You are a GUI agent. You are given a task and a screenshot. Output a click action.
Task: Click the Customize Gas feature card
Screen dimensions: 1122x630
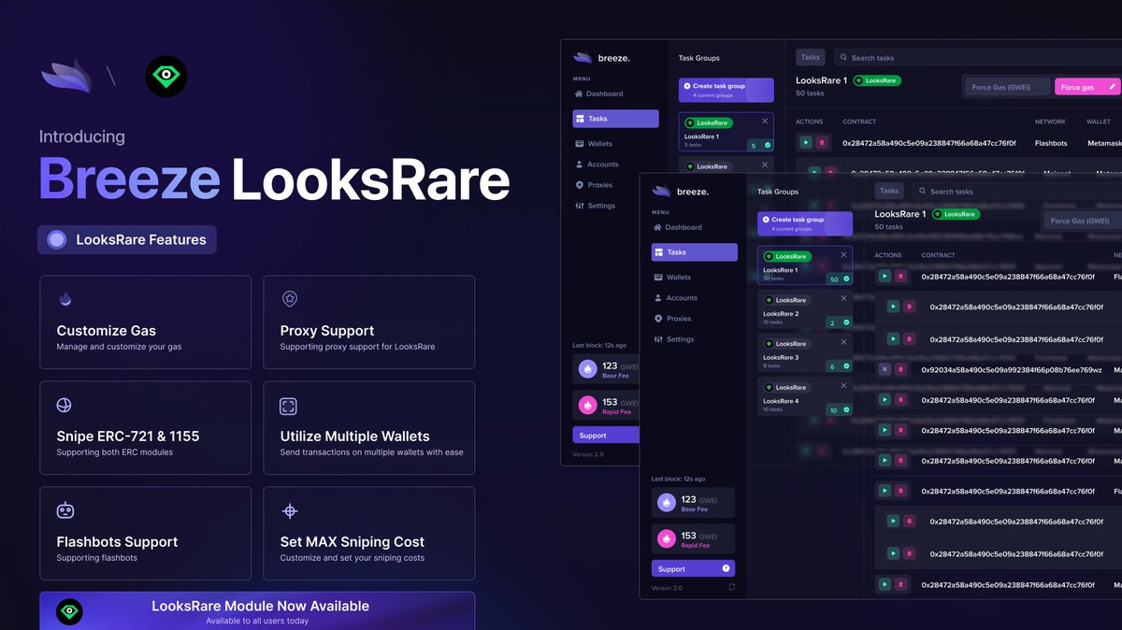pos(146,322)
